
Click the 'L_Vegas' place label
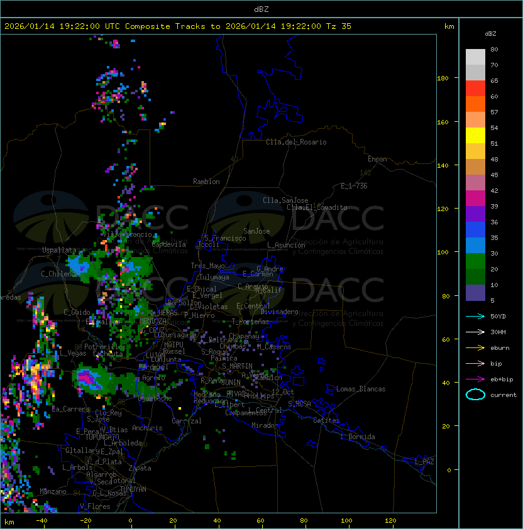pos(73,353)
